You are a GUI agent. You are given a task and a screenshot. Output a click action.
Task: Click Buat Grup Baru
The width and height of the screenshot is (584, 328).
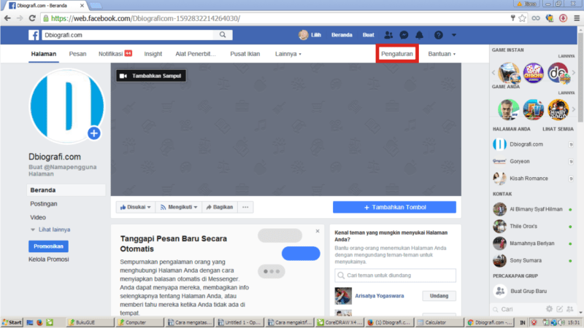[x=528, y=291]
